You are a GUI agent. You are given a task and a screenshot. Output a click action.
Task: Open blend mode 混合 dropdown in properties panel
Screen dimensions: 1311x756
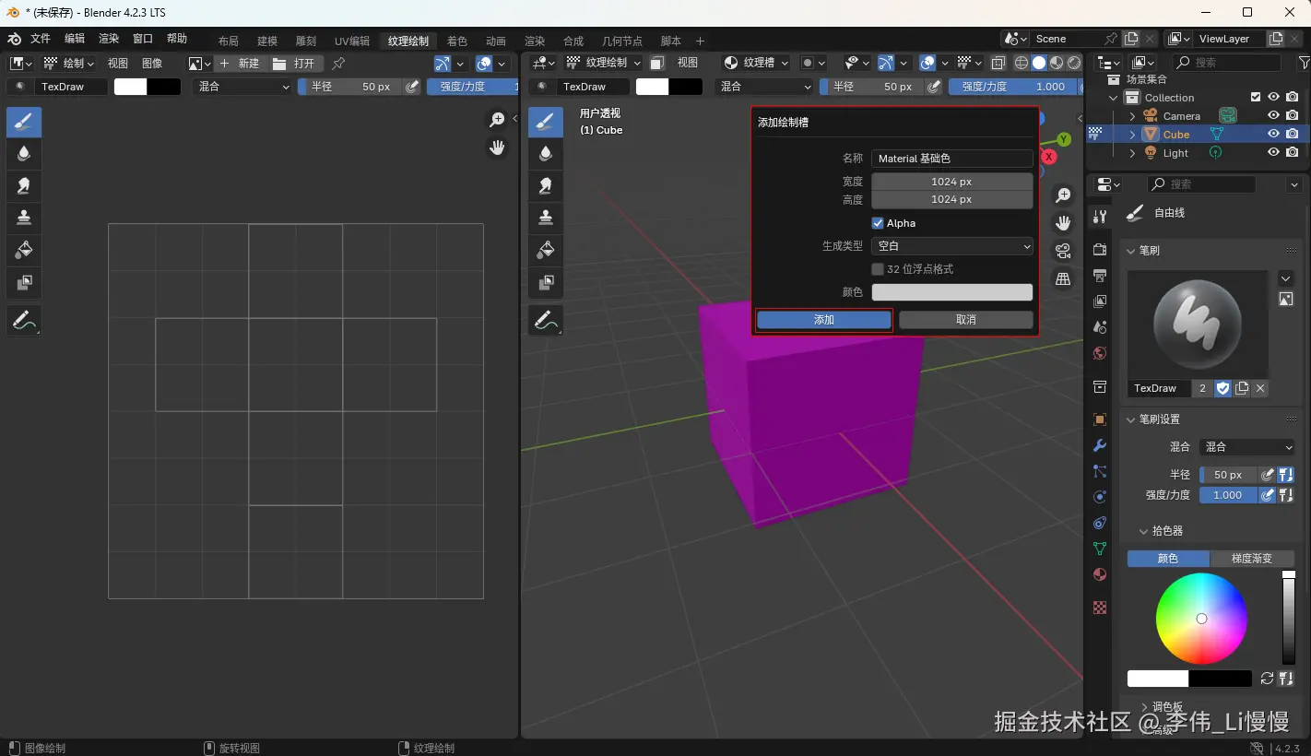[1246, 447]
